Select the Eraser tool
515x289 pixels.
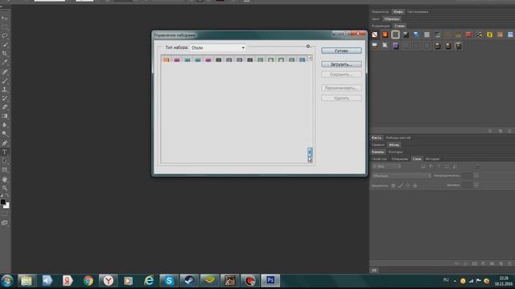coord(5,107)
